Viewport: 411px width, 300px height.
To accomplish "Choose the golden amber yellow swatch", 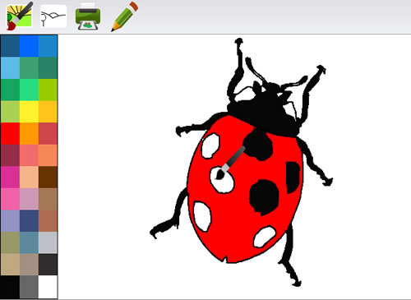I will point(48,112).
